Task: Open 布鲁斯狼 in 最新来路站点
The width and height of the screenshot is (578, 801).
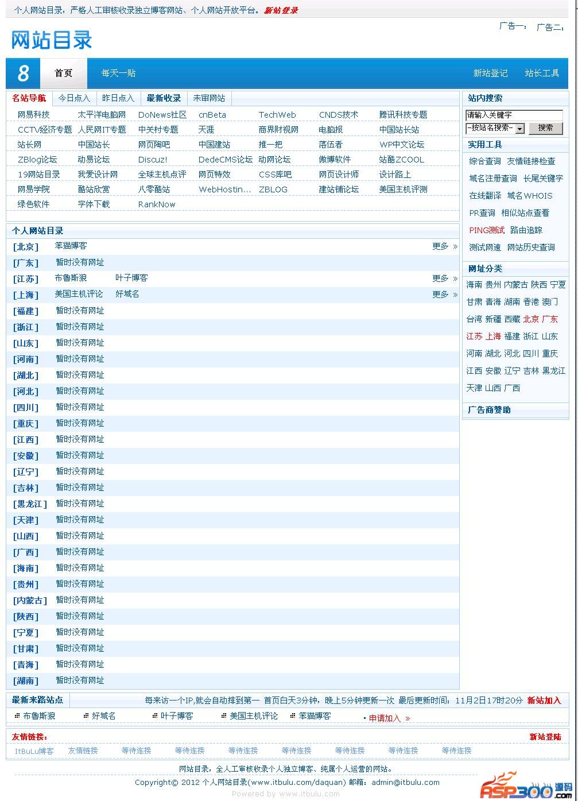Action: [39, 716]
